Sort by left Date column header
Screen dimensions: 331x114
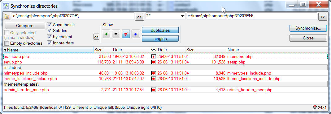coord(131,50)
